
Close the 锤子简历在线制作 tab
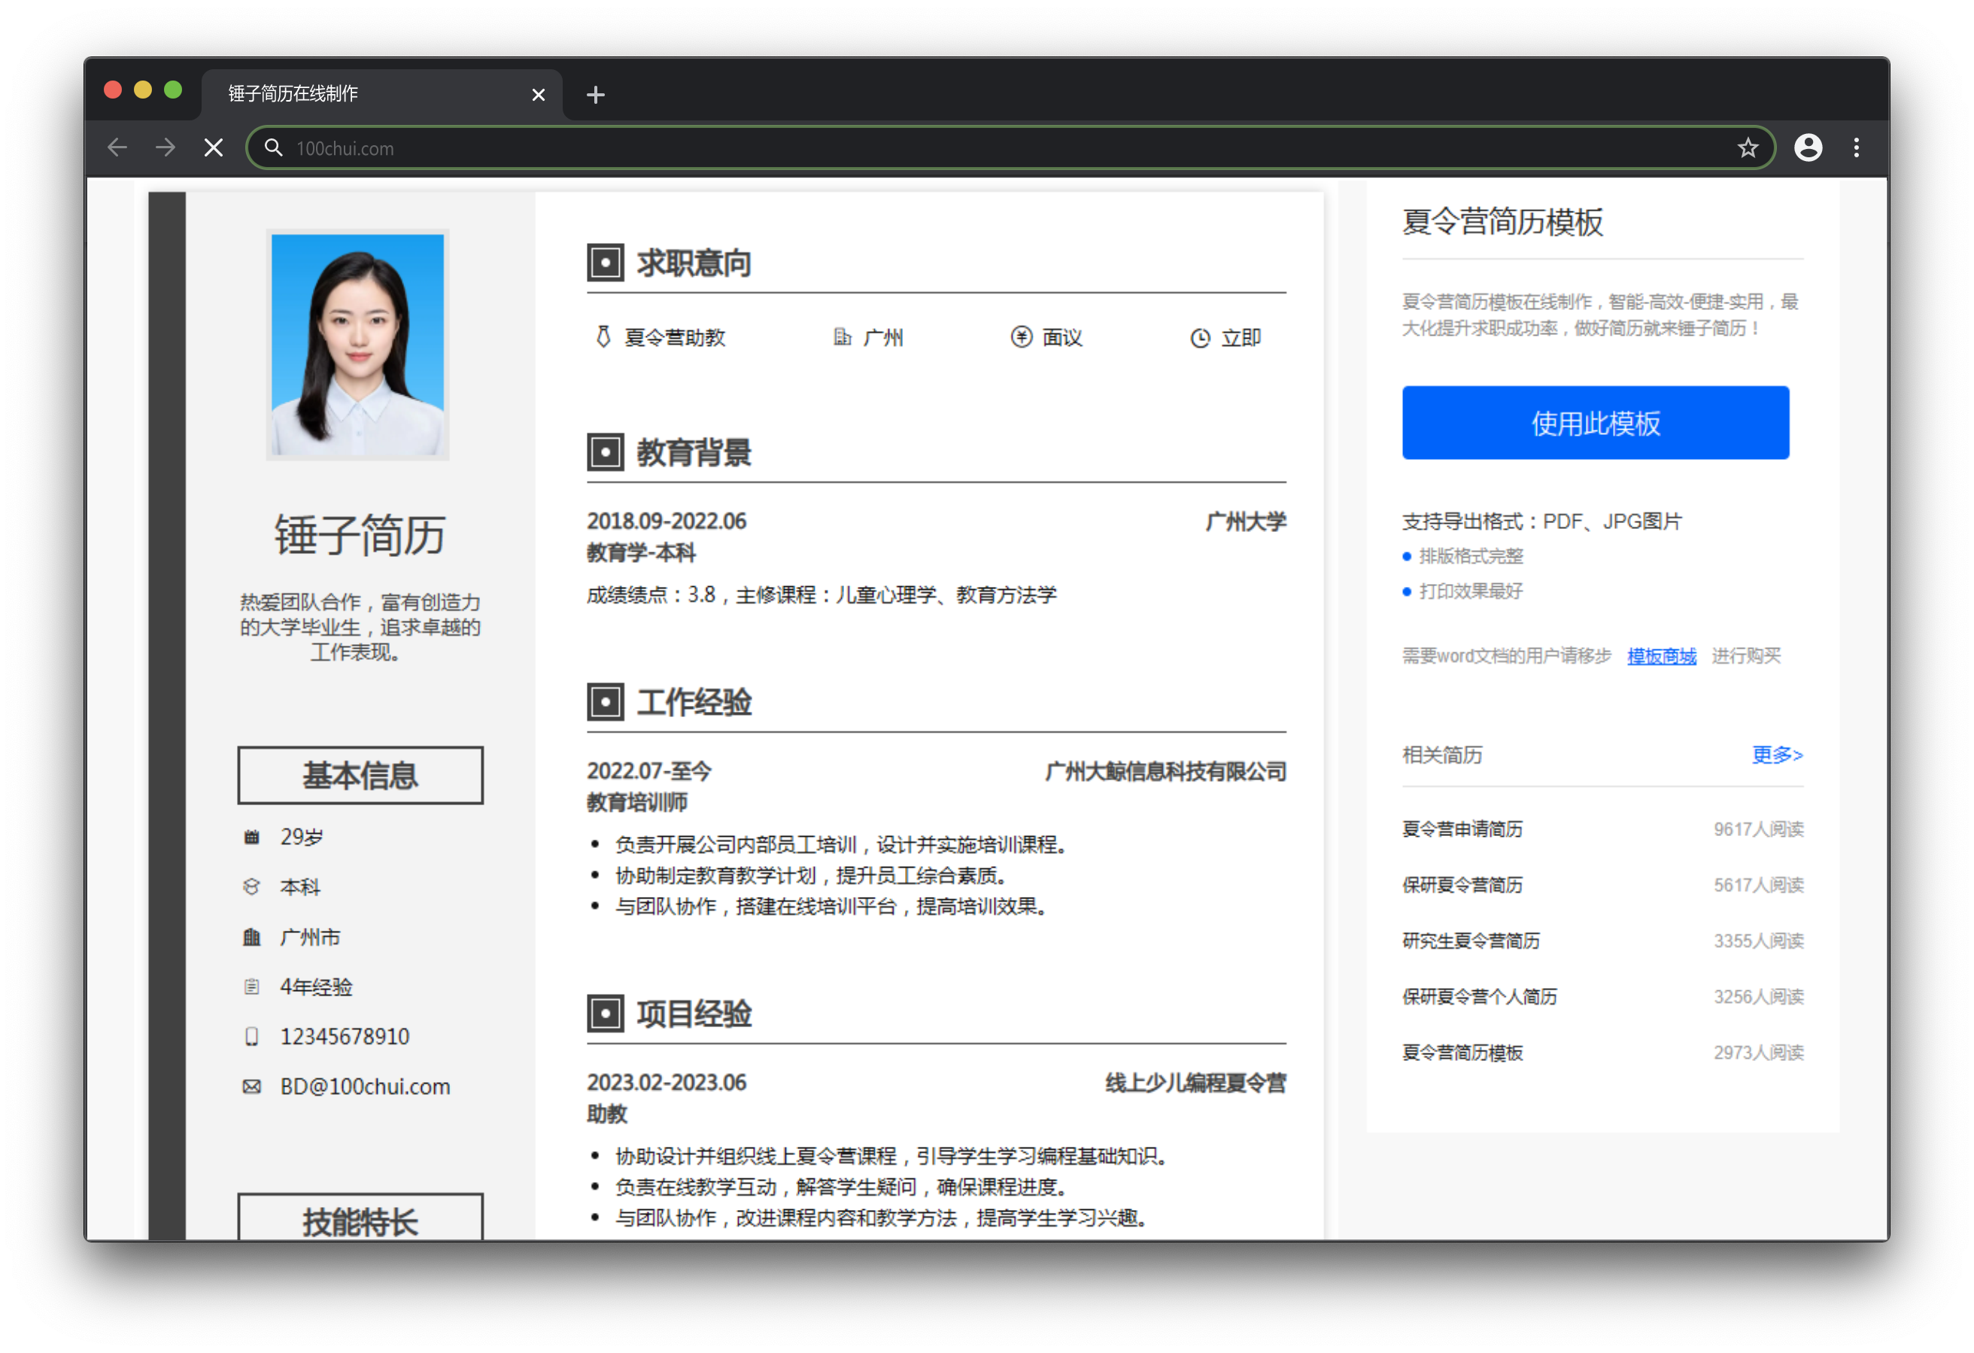point(538,94)
